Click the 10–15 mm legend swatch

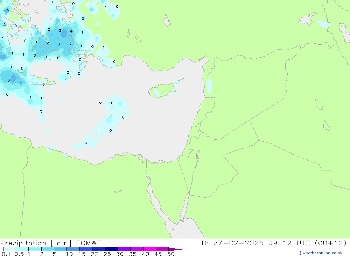[73, 249]
